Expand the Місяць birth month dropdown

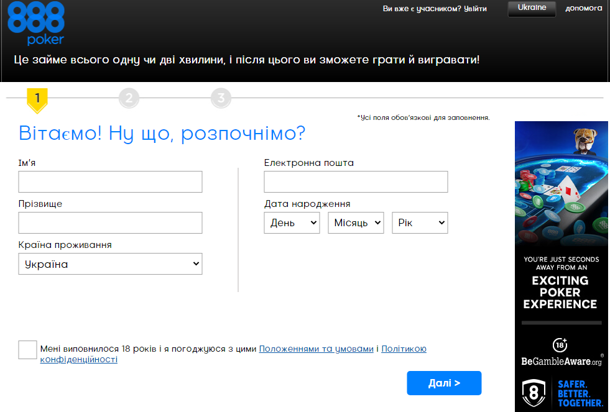point(356,223)
